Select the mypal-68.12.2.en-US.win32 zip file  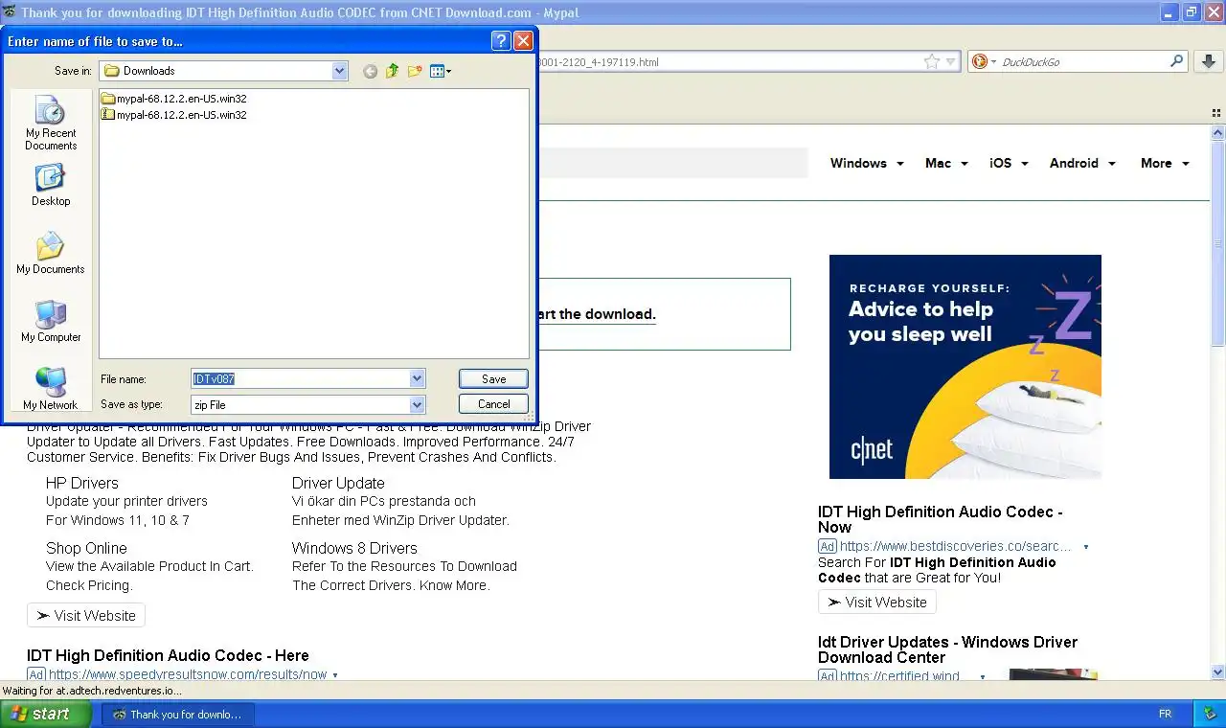click(174, 115)
